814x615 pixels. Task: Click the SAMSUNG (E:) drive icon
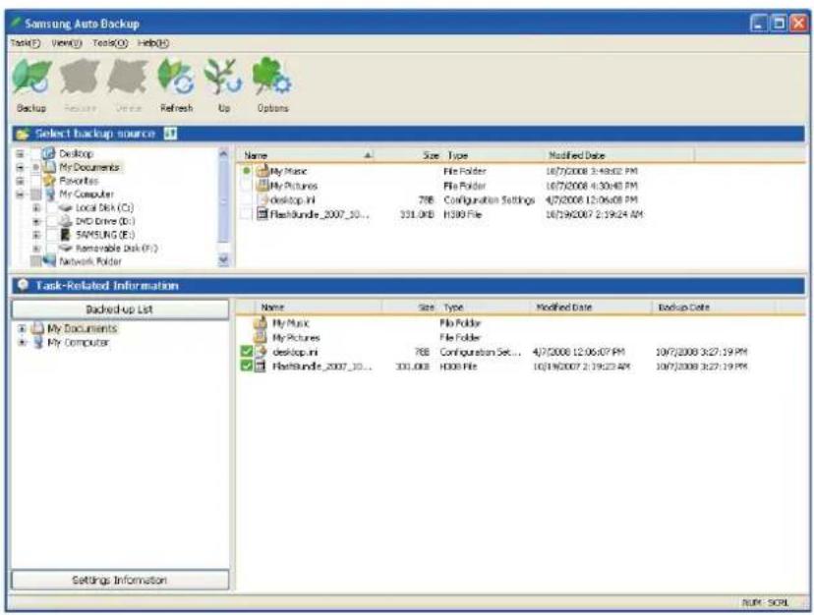(x=66, y=235)
